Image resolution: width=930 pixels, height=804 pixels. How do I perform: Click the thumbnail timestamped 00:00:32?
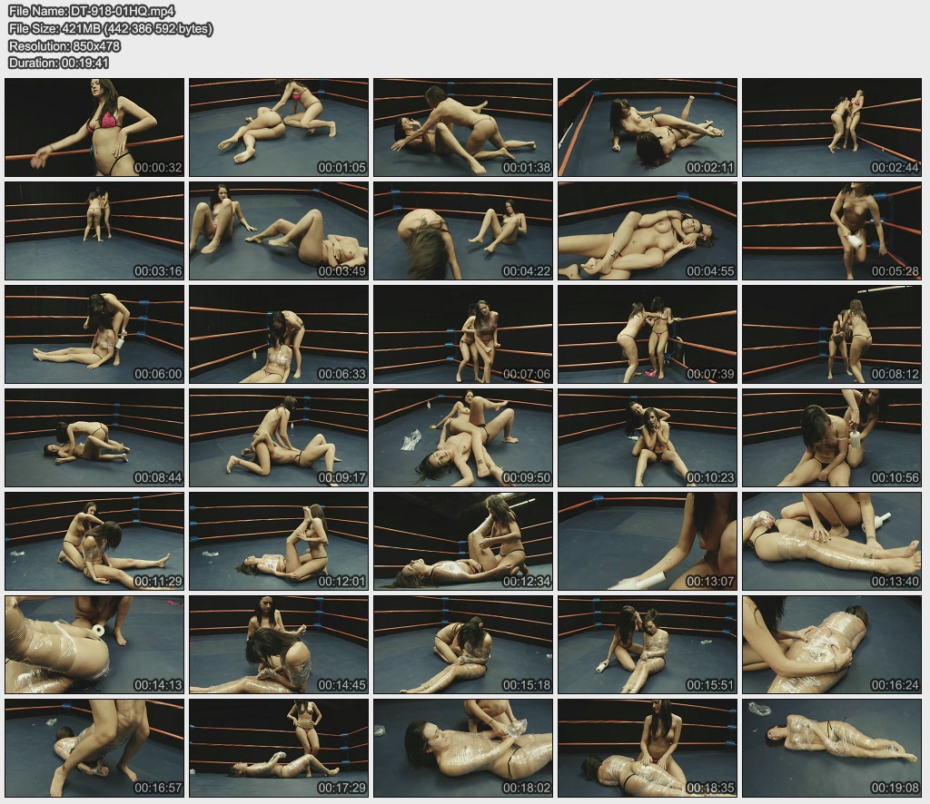(x=94, y=127)
